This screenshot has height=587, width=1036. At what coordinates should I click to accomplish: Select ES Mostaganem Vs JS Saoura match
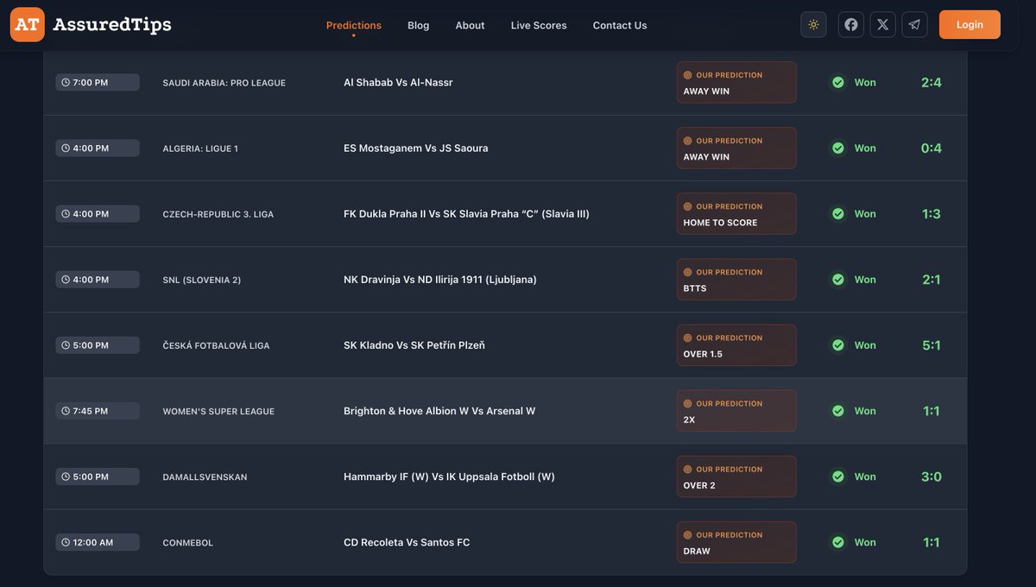pos(416,148)
